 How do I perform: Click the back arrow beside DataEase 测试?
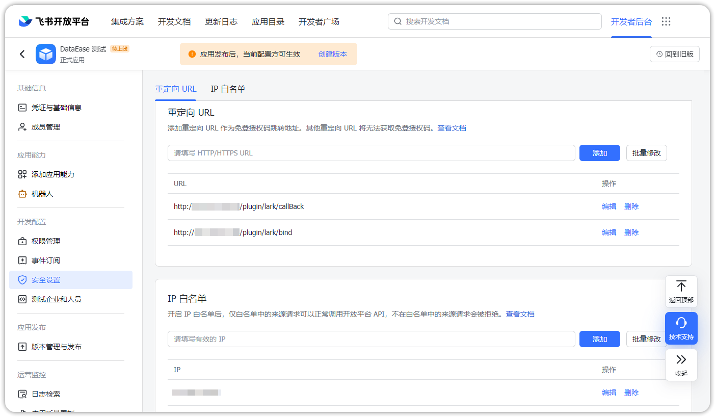[22, 54]
